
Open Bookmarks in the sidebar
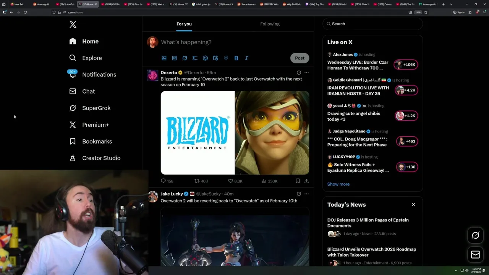tap(91, 141)
